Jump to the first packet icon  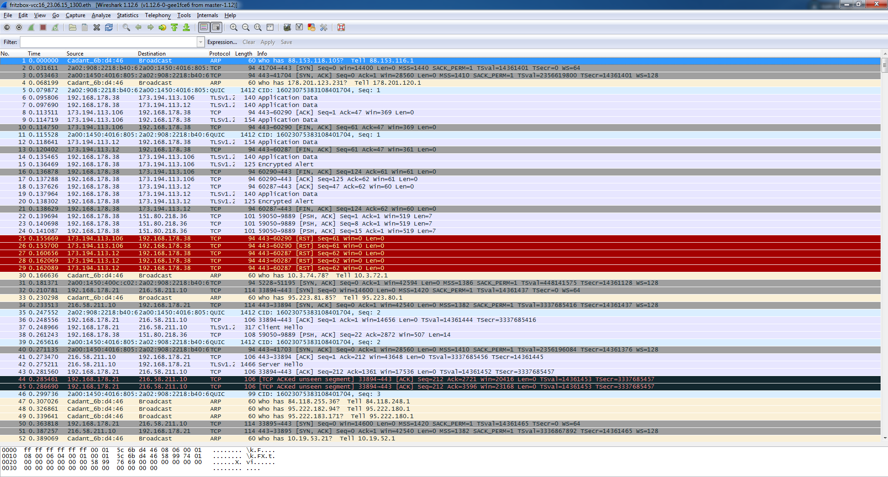(175, 28)
